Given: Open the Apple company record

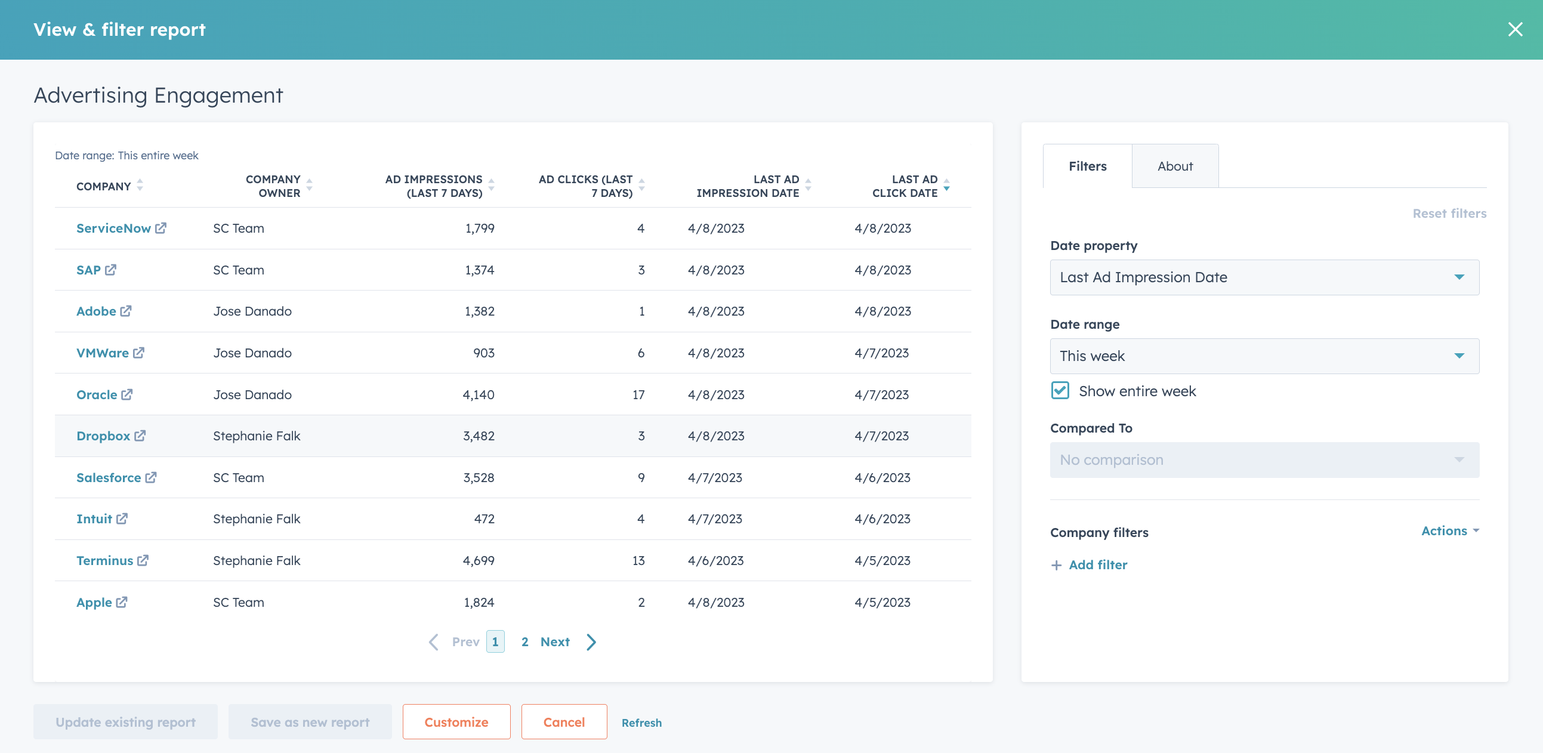Looking at the screenshot, I should click(94, 602).
